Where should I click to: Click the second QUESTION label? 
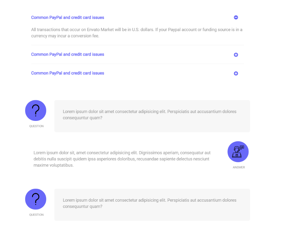tap(36, 215)
